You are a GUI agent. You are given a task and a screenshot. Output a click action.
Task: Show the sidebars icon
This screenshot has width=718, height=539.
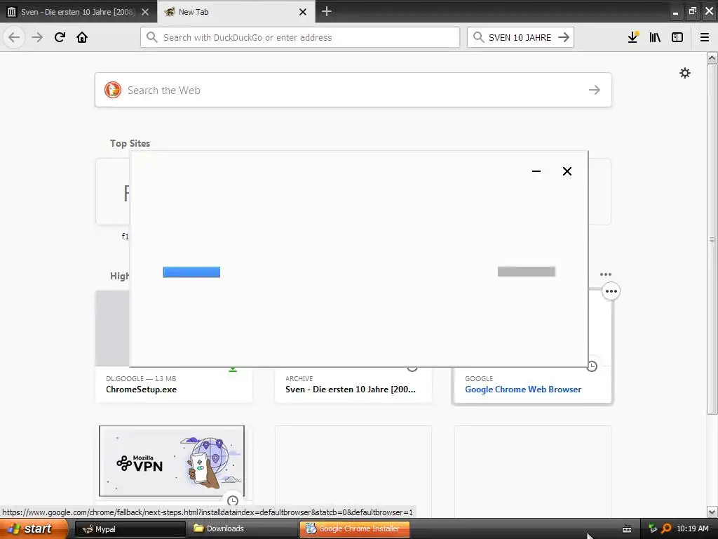(677, 37)
